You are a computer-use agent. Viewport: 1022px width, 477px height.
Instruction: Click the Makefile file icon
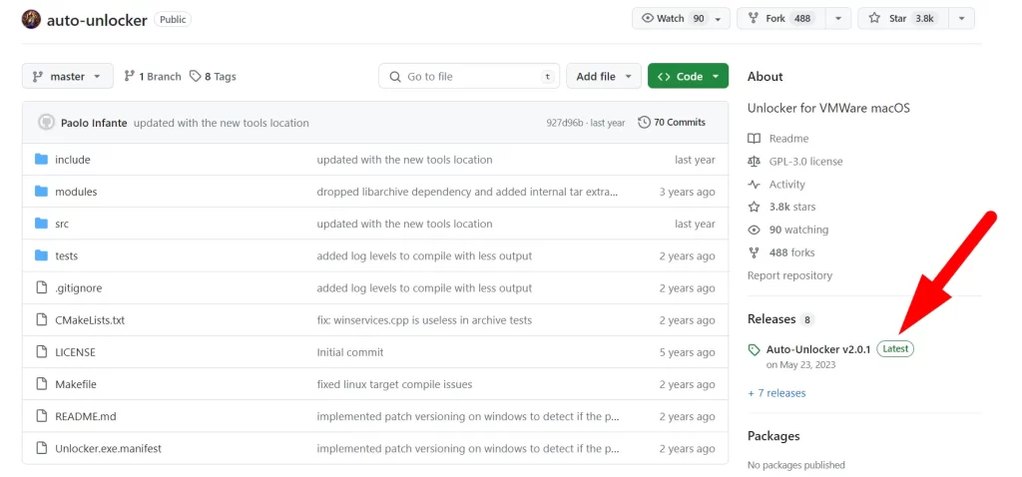[42, 384]
